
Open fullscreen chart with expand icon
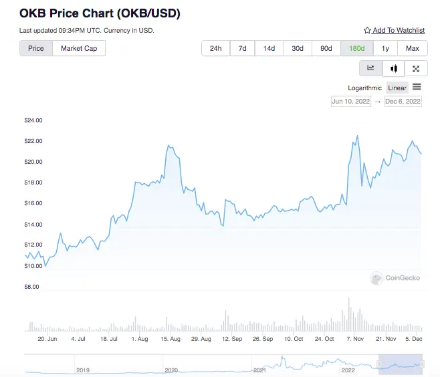416,68
